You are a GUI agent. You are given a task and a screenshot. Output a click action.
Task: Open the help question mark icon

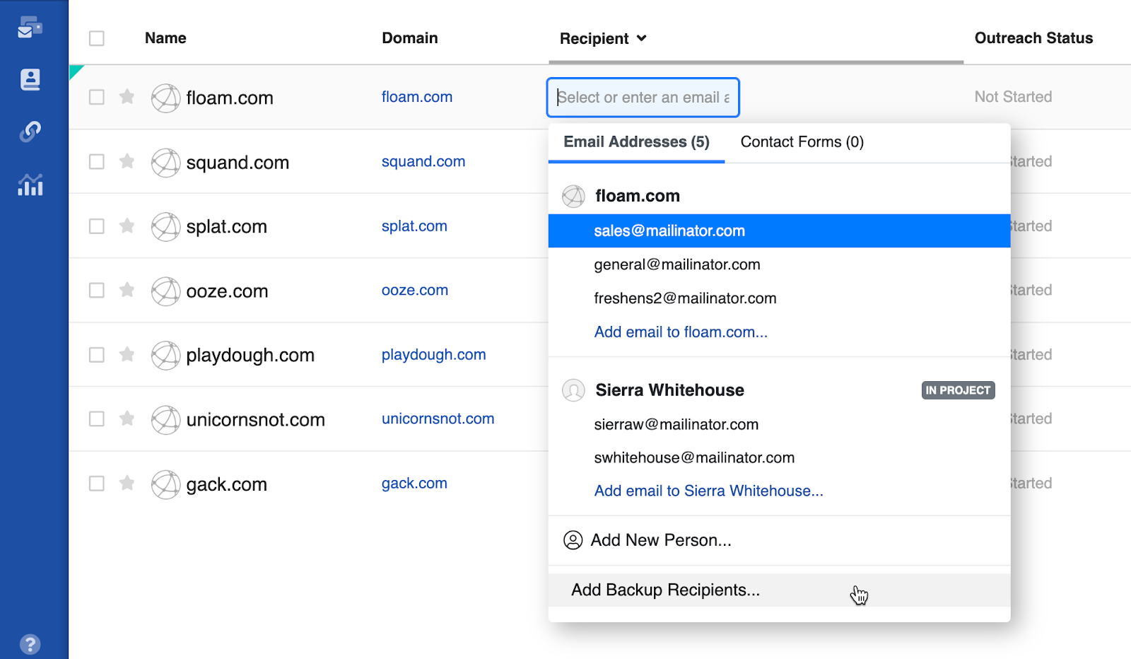click(x=30, y=644)
